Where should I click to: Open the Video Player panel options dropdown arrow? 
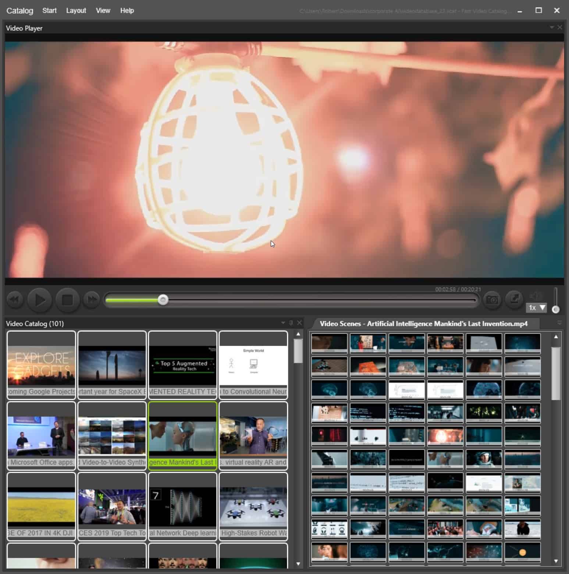coord(552,27)
